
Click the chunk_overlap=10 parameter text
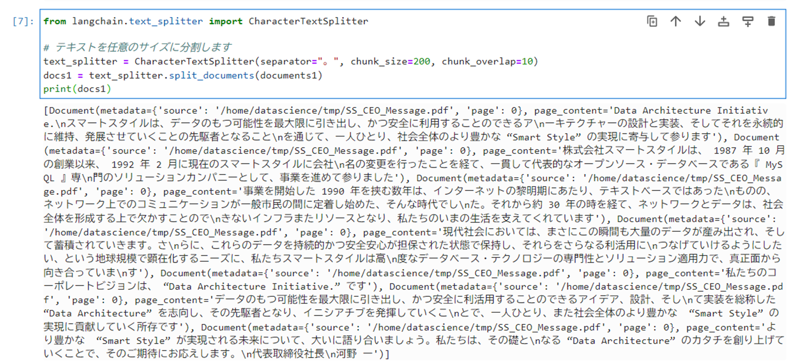(487, 62)
